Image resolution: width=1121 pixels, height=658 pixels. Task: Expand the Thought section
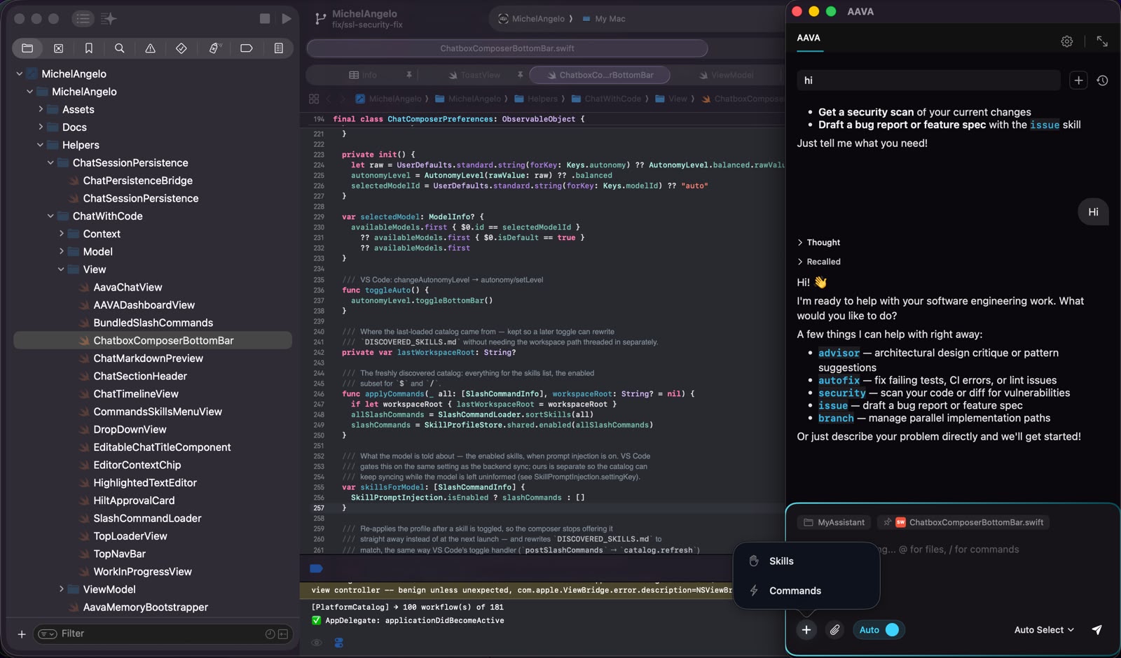tap(818, 242)
